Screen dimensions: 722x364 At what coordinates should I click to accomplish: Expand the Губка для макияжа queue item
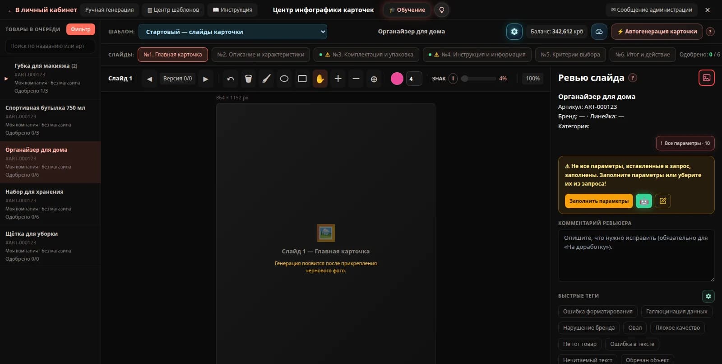click(x=6, y=79)
